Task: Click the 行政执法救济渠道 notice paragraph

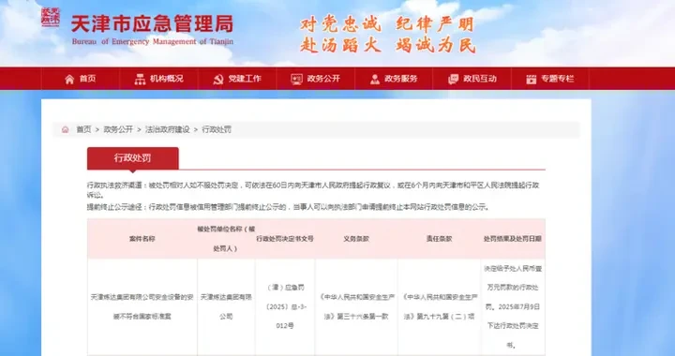Action: coord(313,189)
